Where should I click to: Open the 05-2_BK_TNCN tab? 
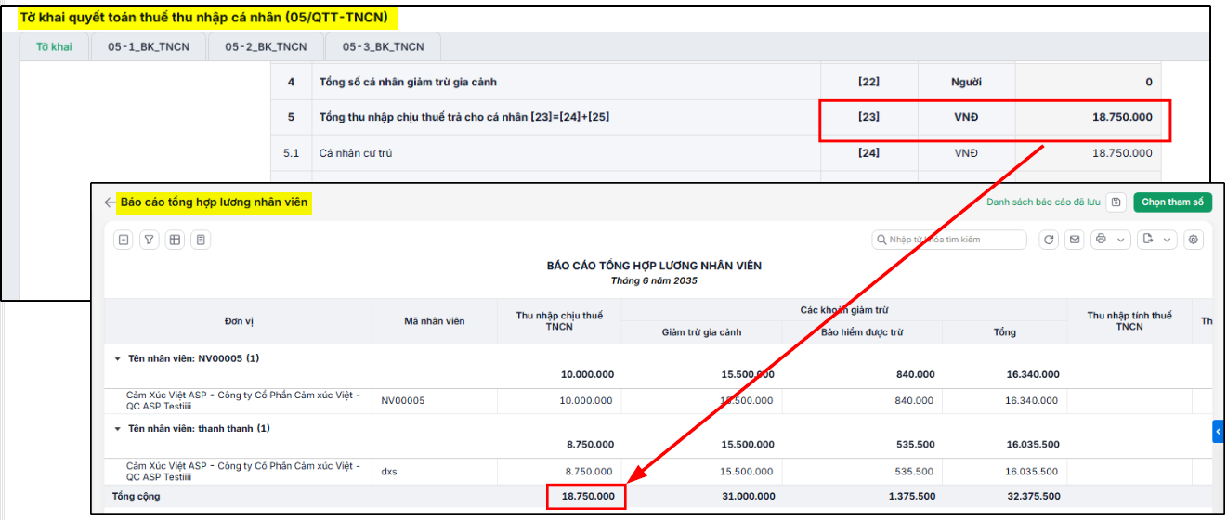(266, 46)
